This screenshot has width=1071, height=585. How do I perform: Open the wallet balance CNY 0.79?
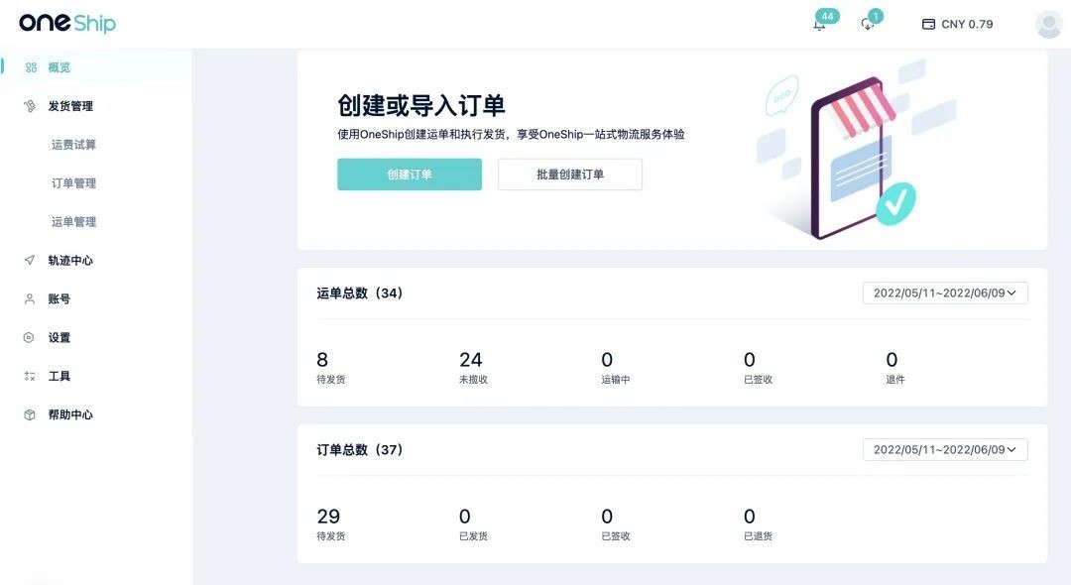958,24
